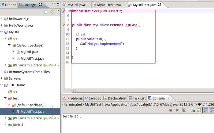Click the test source folder icon
The image size is (214, 133).
coord(10,98)
